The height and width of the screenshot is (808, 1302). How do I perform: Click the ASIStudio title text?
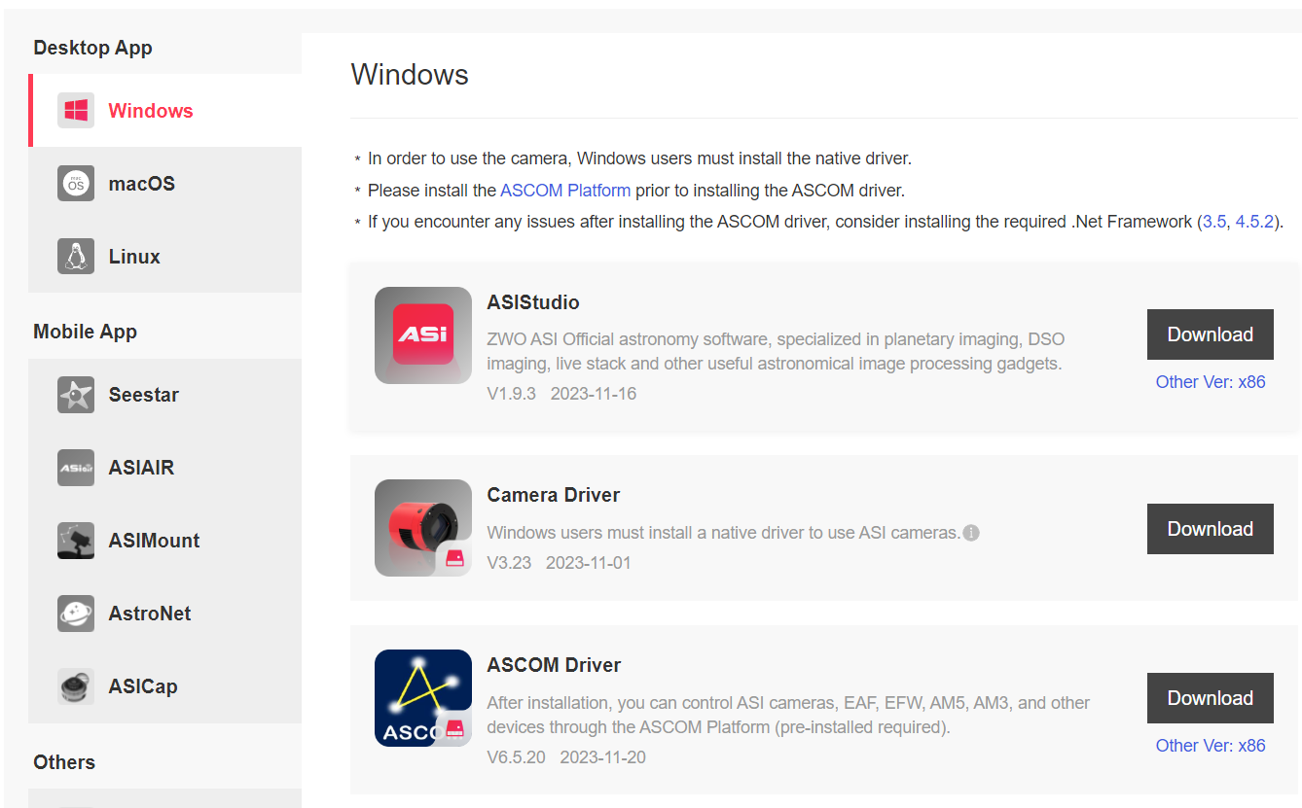(x=533, y=302)
